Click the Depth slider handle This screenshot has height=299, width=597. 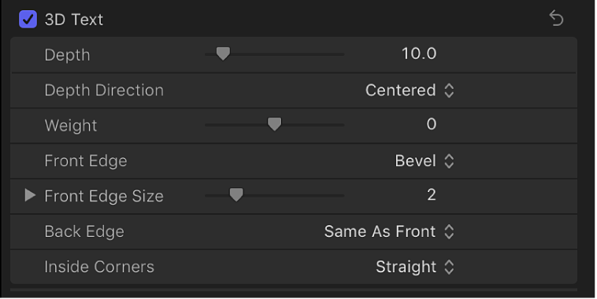(x=223, y=54)
